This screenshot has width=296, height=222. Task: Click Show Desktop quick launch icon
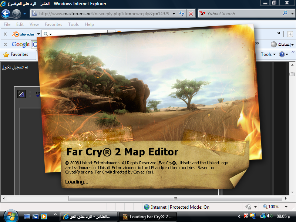point(27,216)
